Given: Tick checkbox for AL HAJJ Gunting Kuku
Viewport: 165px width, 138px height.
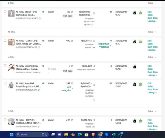Looking at the screenshot, I should (5, 66).
